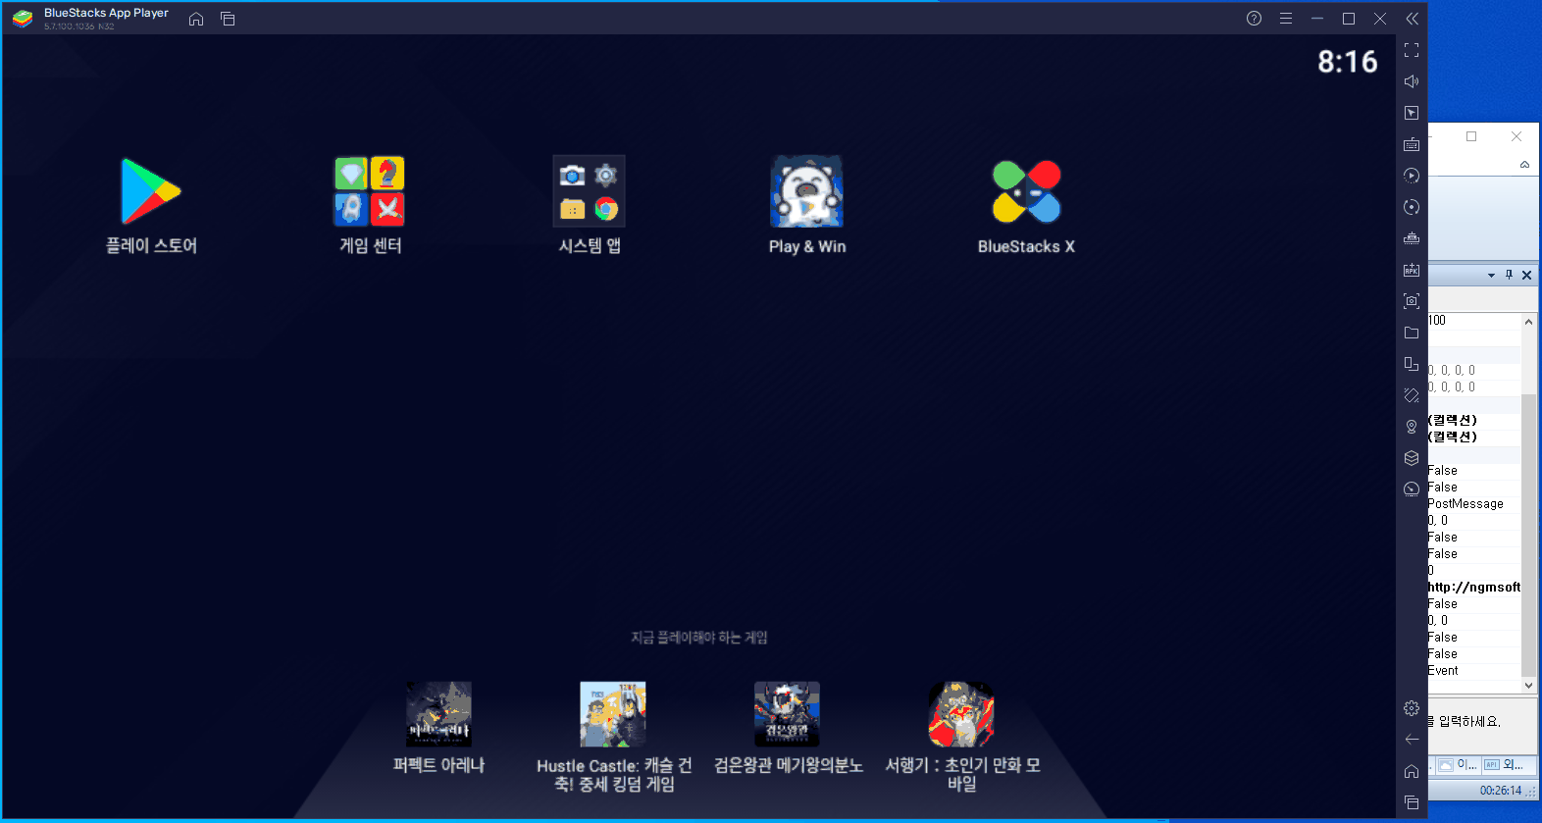Screen dimensions: 1542x823
Task: Select the Event property value
Action: point(1443,671)
